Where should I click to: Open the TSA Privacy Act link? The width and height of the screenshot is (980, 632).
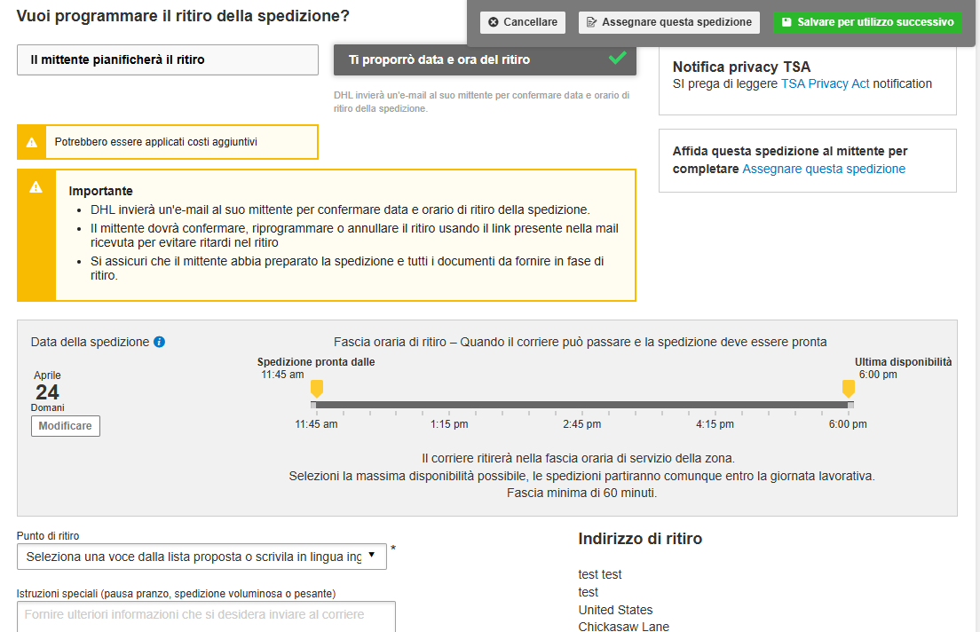(x=825, y=83)
